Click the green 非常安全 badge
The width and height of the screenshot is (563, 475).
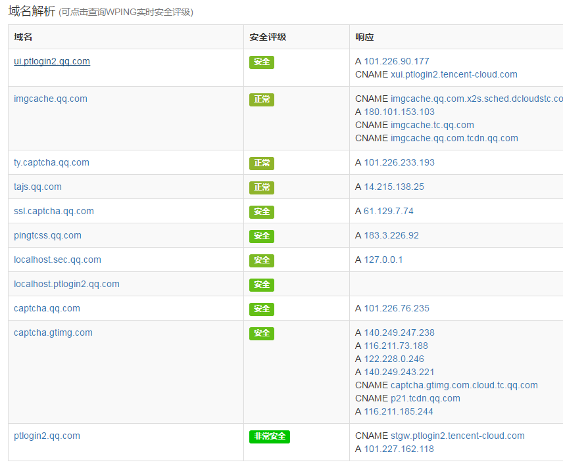click(270, 437)
